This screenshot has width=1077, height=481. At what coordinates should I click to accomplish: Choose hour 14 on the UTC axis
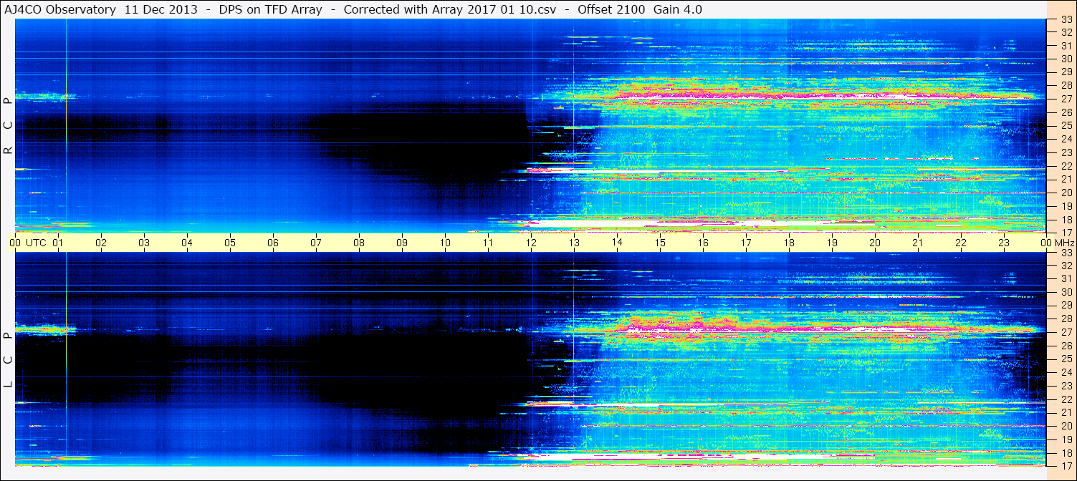618,243
